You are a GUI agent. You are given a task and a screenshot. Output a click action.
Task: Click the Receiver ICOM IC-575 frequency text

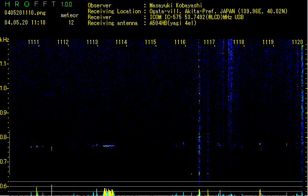[x=197, y=17]
